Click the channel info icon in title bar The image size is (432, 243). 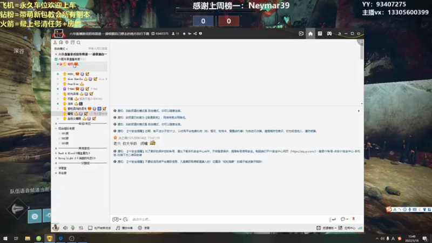click(x=200, y=33)
